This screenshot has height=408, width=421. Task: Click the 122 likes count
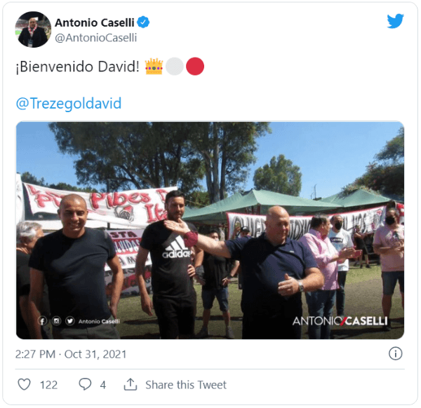click(x=48, y=385)
